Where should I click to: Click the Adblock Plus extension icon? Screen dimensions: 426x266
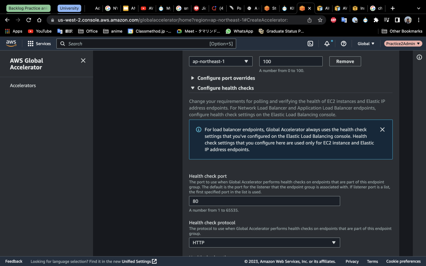333,20
